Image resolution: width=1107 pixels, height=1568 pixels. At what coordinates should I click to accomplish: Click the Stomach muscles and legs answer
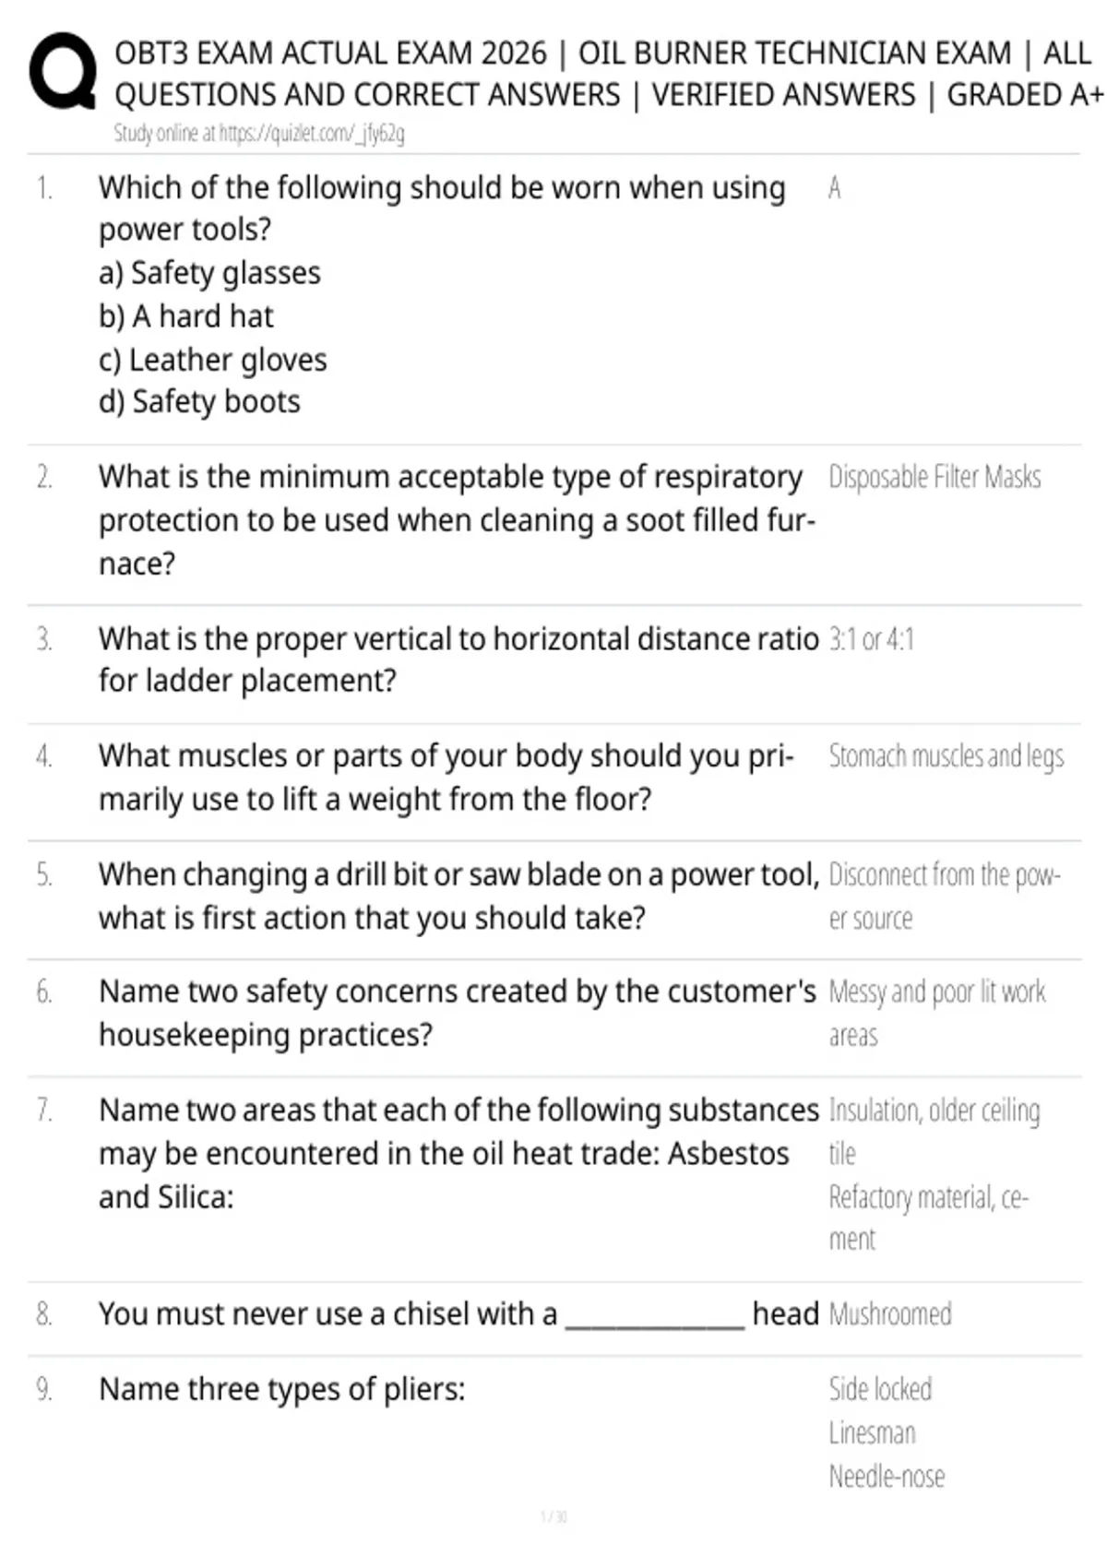946,756
